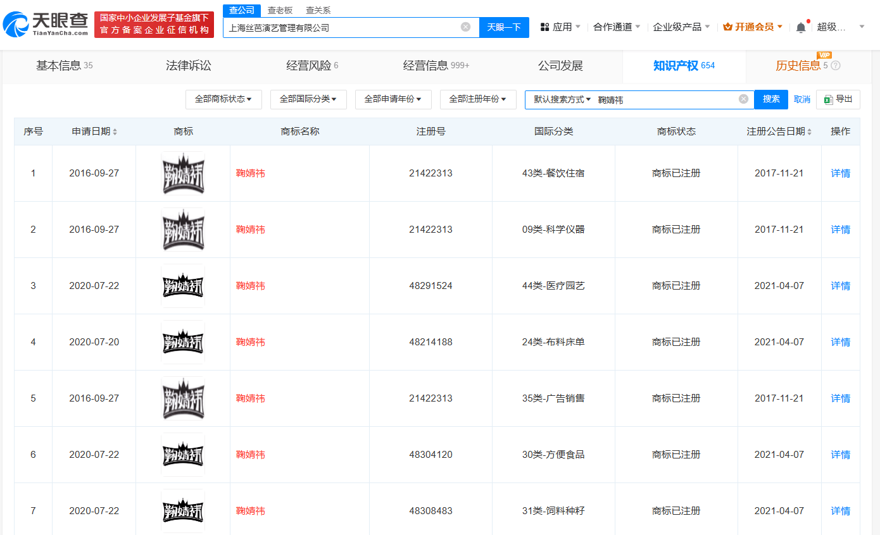Click into the trademark keyword input field
Viewport: 880px width, 535px height.
(665, 100)
